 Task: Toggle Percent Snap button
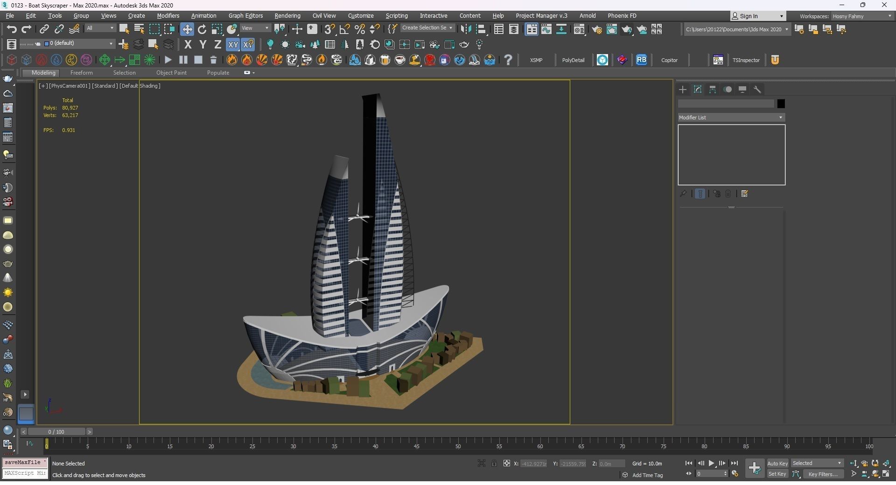[359, 29]
